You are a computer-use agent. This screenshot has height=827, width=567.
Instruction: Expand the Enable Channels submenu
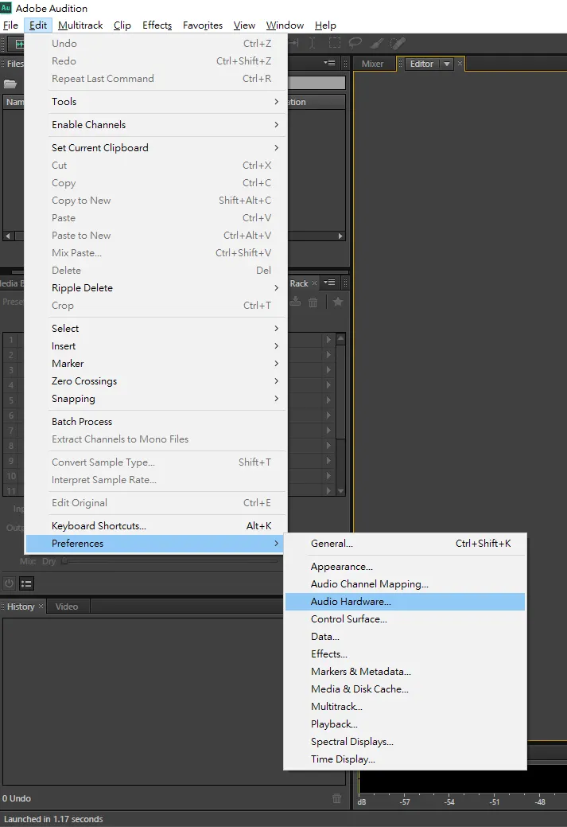165,125
